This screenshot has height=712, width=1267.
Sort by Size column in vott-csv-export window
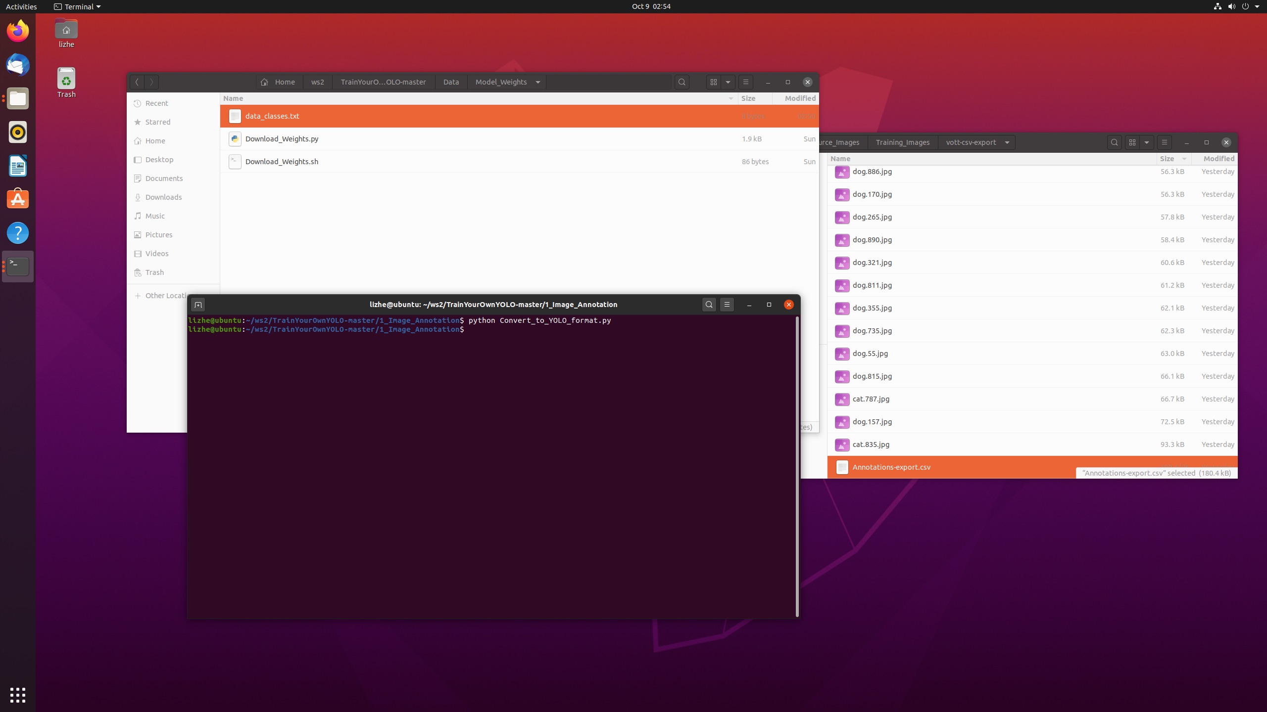pyautogui.click(x=1173, y=159)
